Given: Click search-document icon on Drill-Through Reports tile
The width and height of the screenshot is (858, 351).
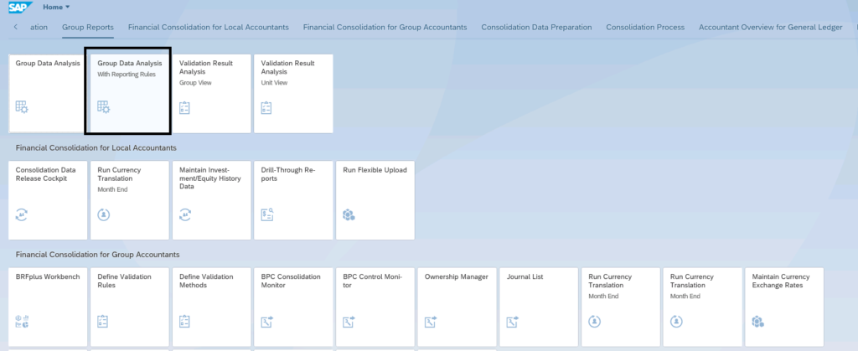Looking at the screenshot, I should pyautogui.click(x=267, y=214).
